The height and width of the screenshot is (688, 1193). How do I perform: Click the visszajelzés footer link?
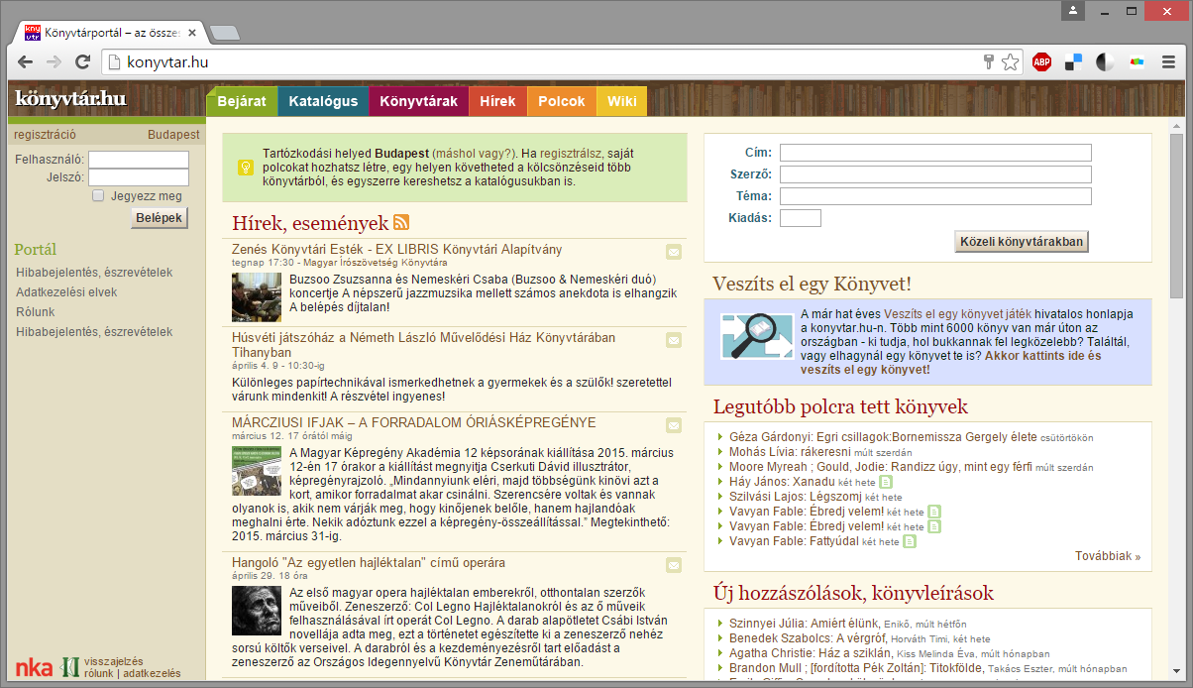point(114,661)
